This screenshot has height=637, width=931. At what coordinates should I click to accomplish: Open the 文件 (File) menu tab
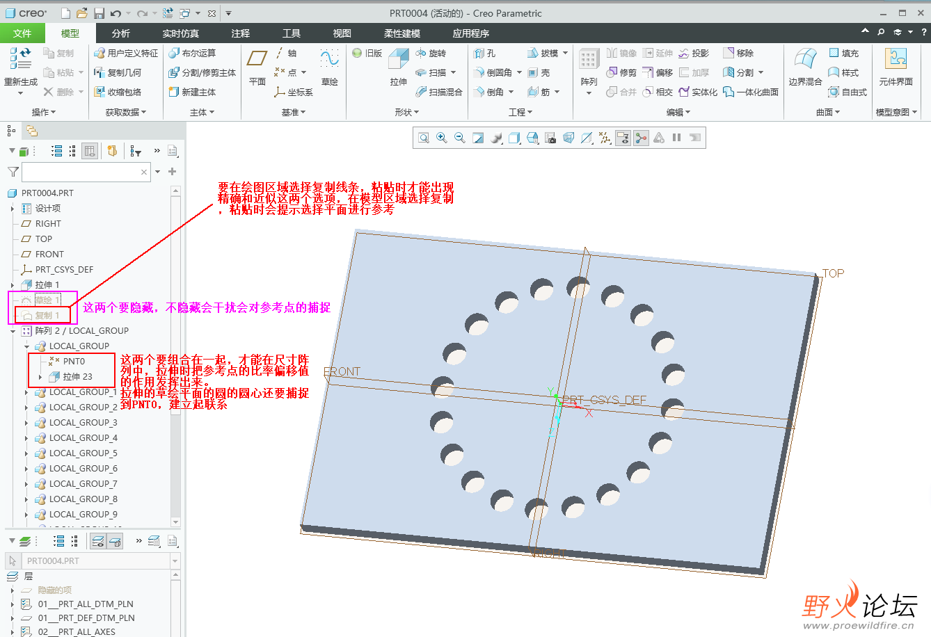pos(22,33)
